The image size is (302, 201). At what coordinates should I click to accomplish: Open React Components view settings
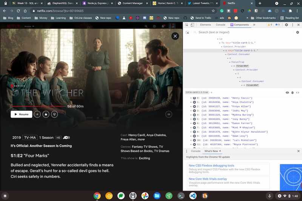297,32
